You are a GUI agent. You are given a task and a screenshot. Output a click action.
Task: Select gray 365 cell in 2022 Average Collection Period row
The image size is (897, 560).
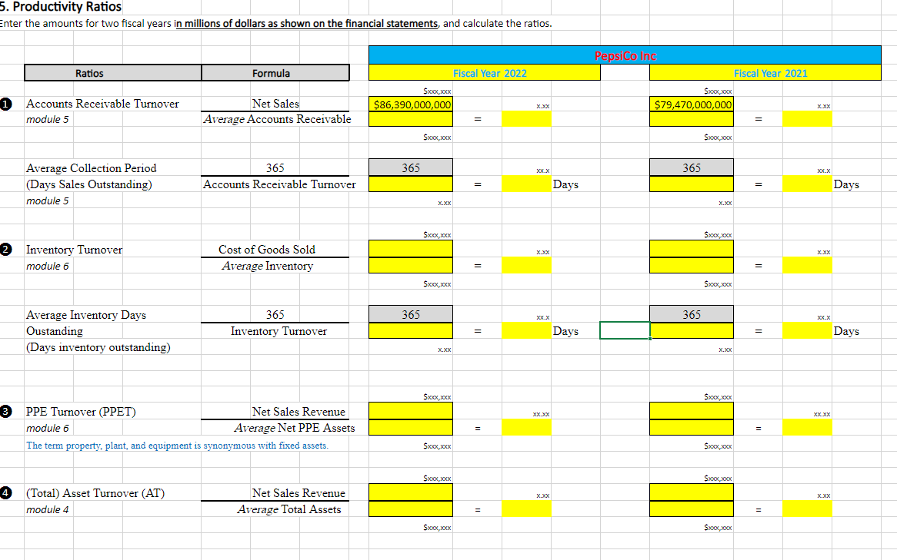tap(411, 168)
